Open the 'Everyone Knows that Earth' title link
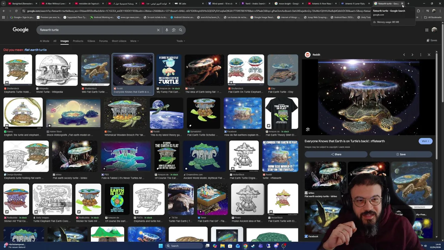Image resolution: width=444 pixels, height=250 pixels. [344, 141]
